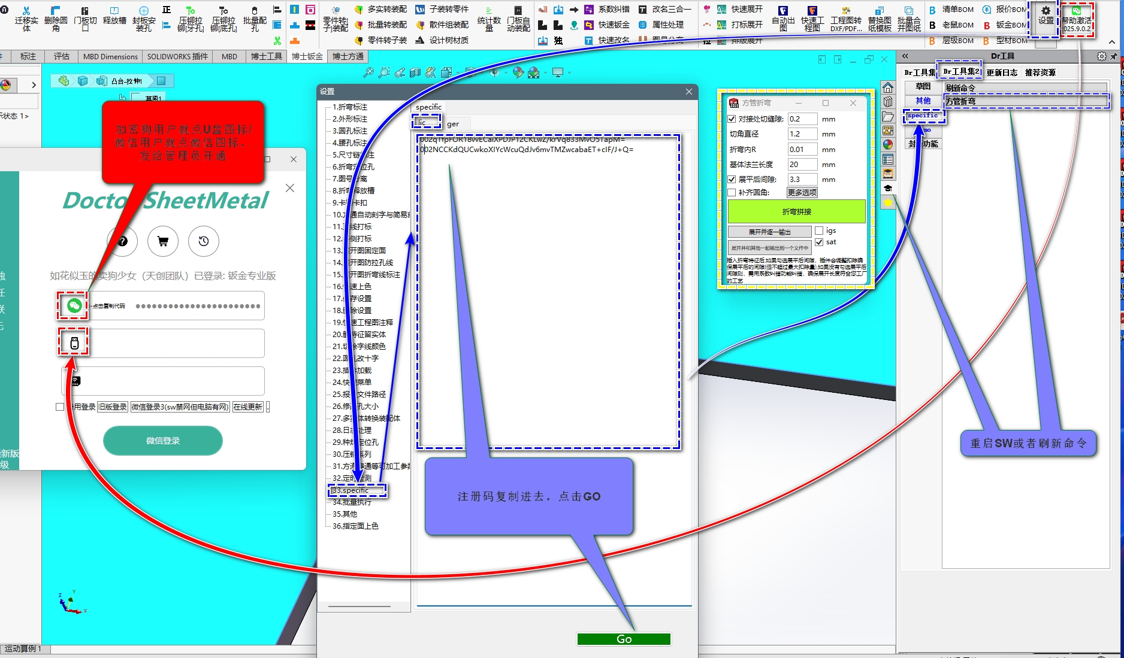The height and width of the screenshot is (658, 1124).
Task: Click the 帮助激活 WeChat icon
Action: [1077, 11]
